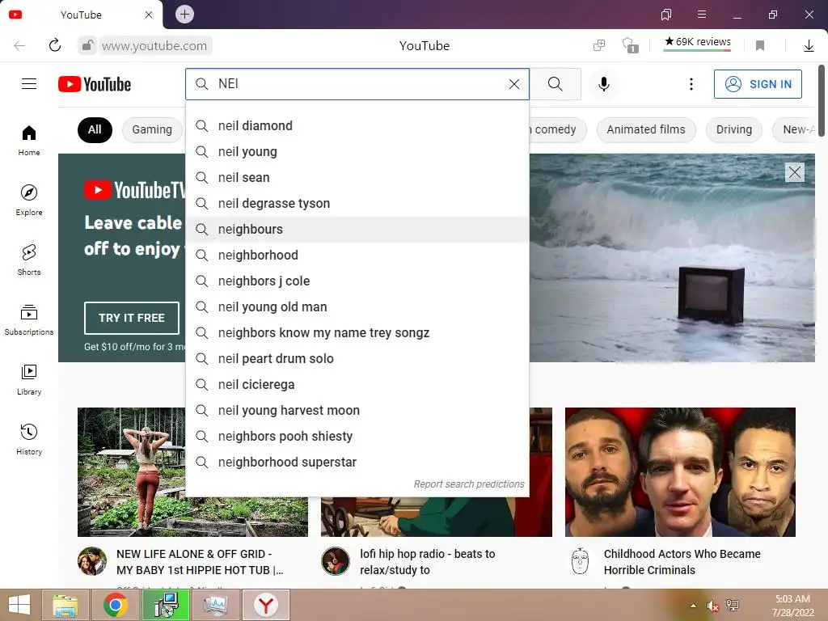Choose suggestion neighborhood

[357, 255]
